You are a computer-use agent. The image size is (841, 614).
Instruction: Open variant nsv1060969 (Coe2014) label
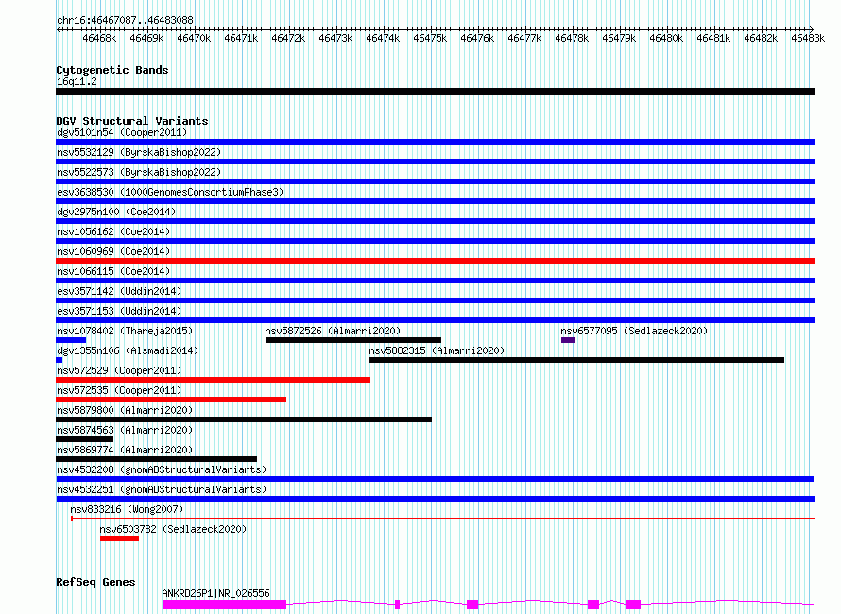tap(113, 251)
